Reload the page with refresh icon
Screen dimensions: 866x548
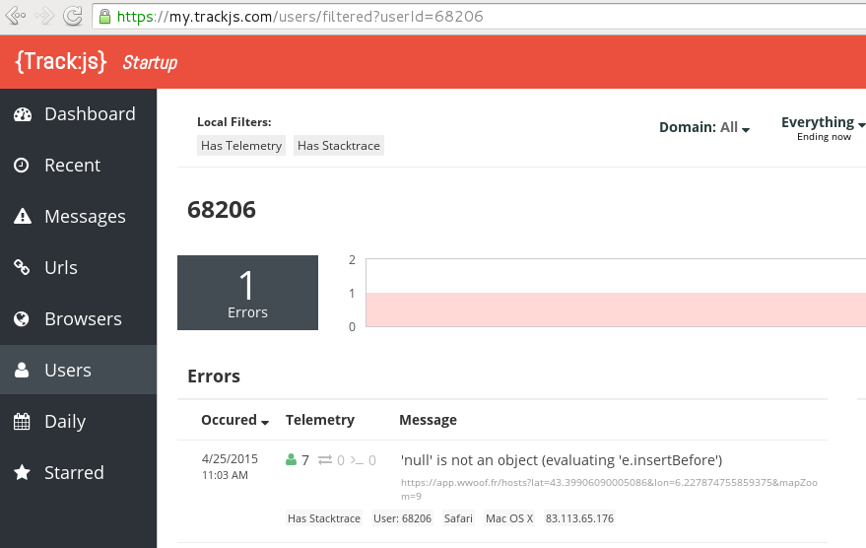pos(72,16)
